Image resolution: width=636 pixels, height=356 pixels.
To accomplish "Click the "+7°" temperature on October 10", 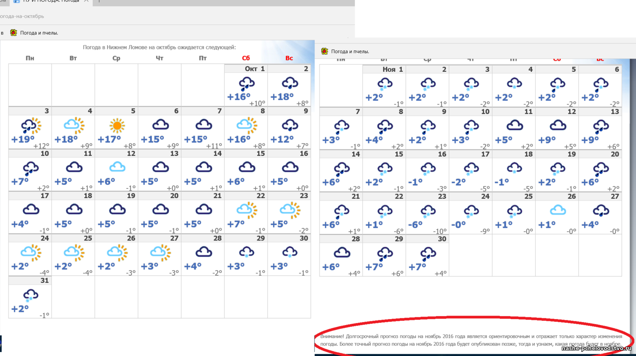I will point(20,182).
